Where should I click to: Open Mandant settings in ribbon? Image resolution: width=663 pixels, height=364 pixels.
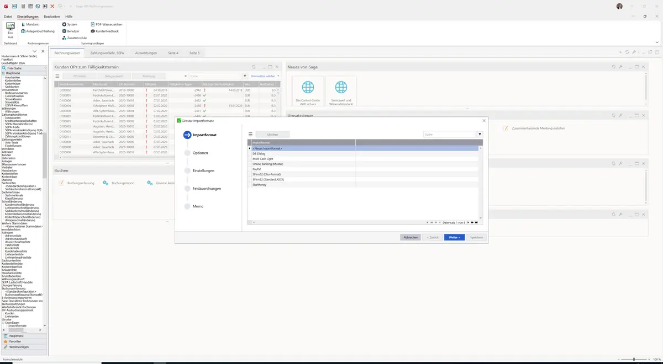29,24
